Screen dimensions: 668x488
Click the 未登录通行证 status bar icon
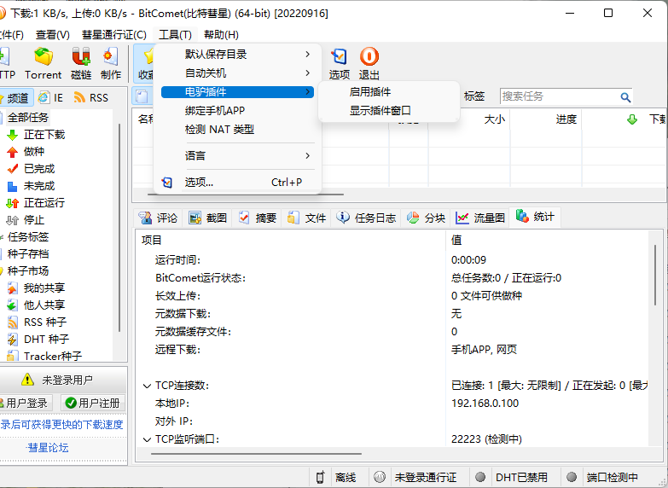(379, 477)
